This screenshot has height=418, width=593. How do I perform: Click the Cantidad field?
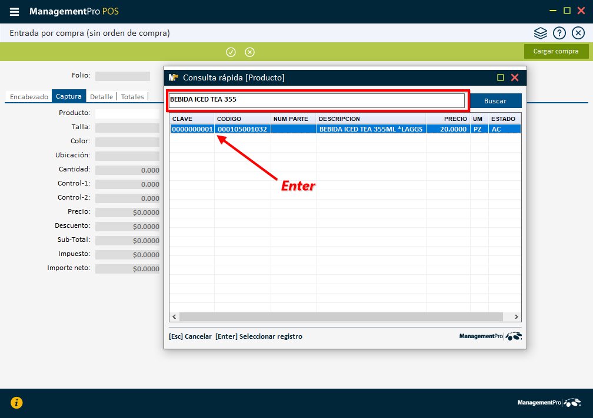point(128,170)
